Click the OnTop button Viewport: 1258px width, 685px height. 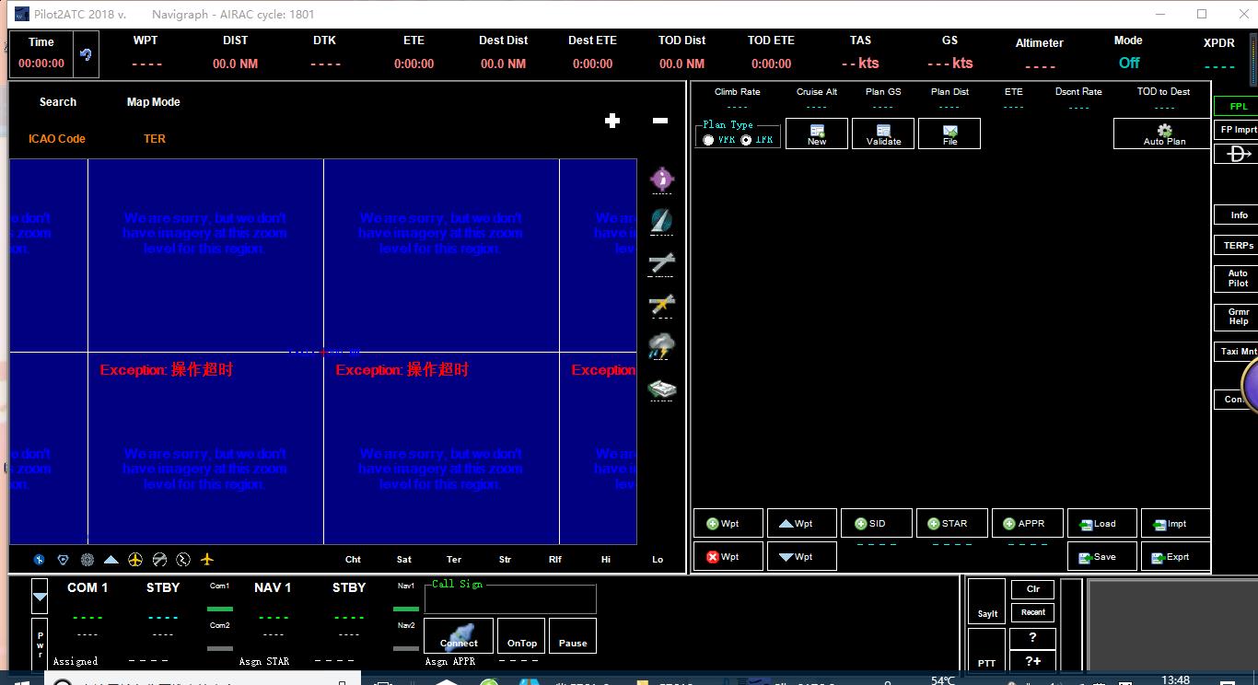tap(522, 635)
